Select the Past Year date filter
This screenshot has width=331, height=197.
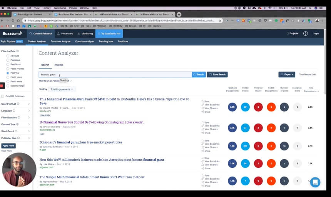coord(8,73)
